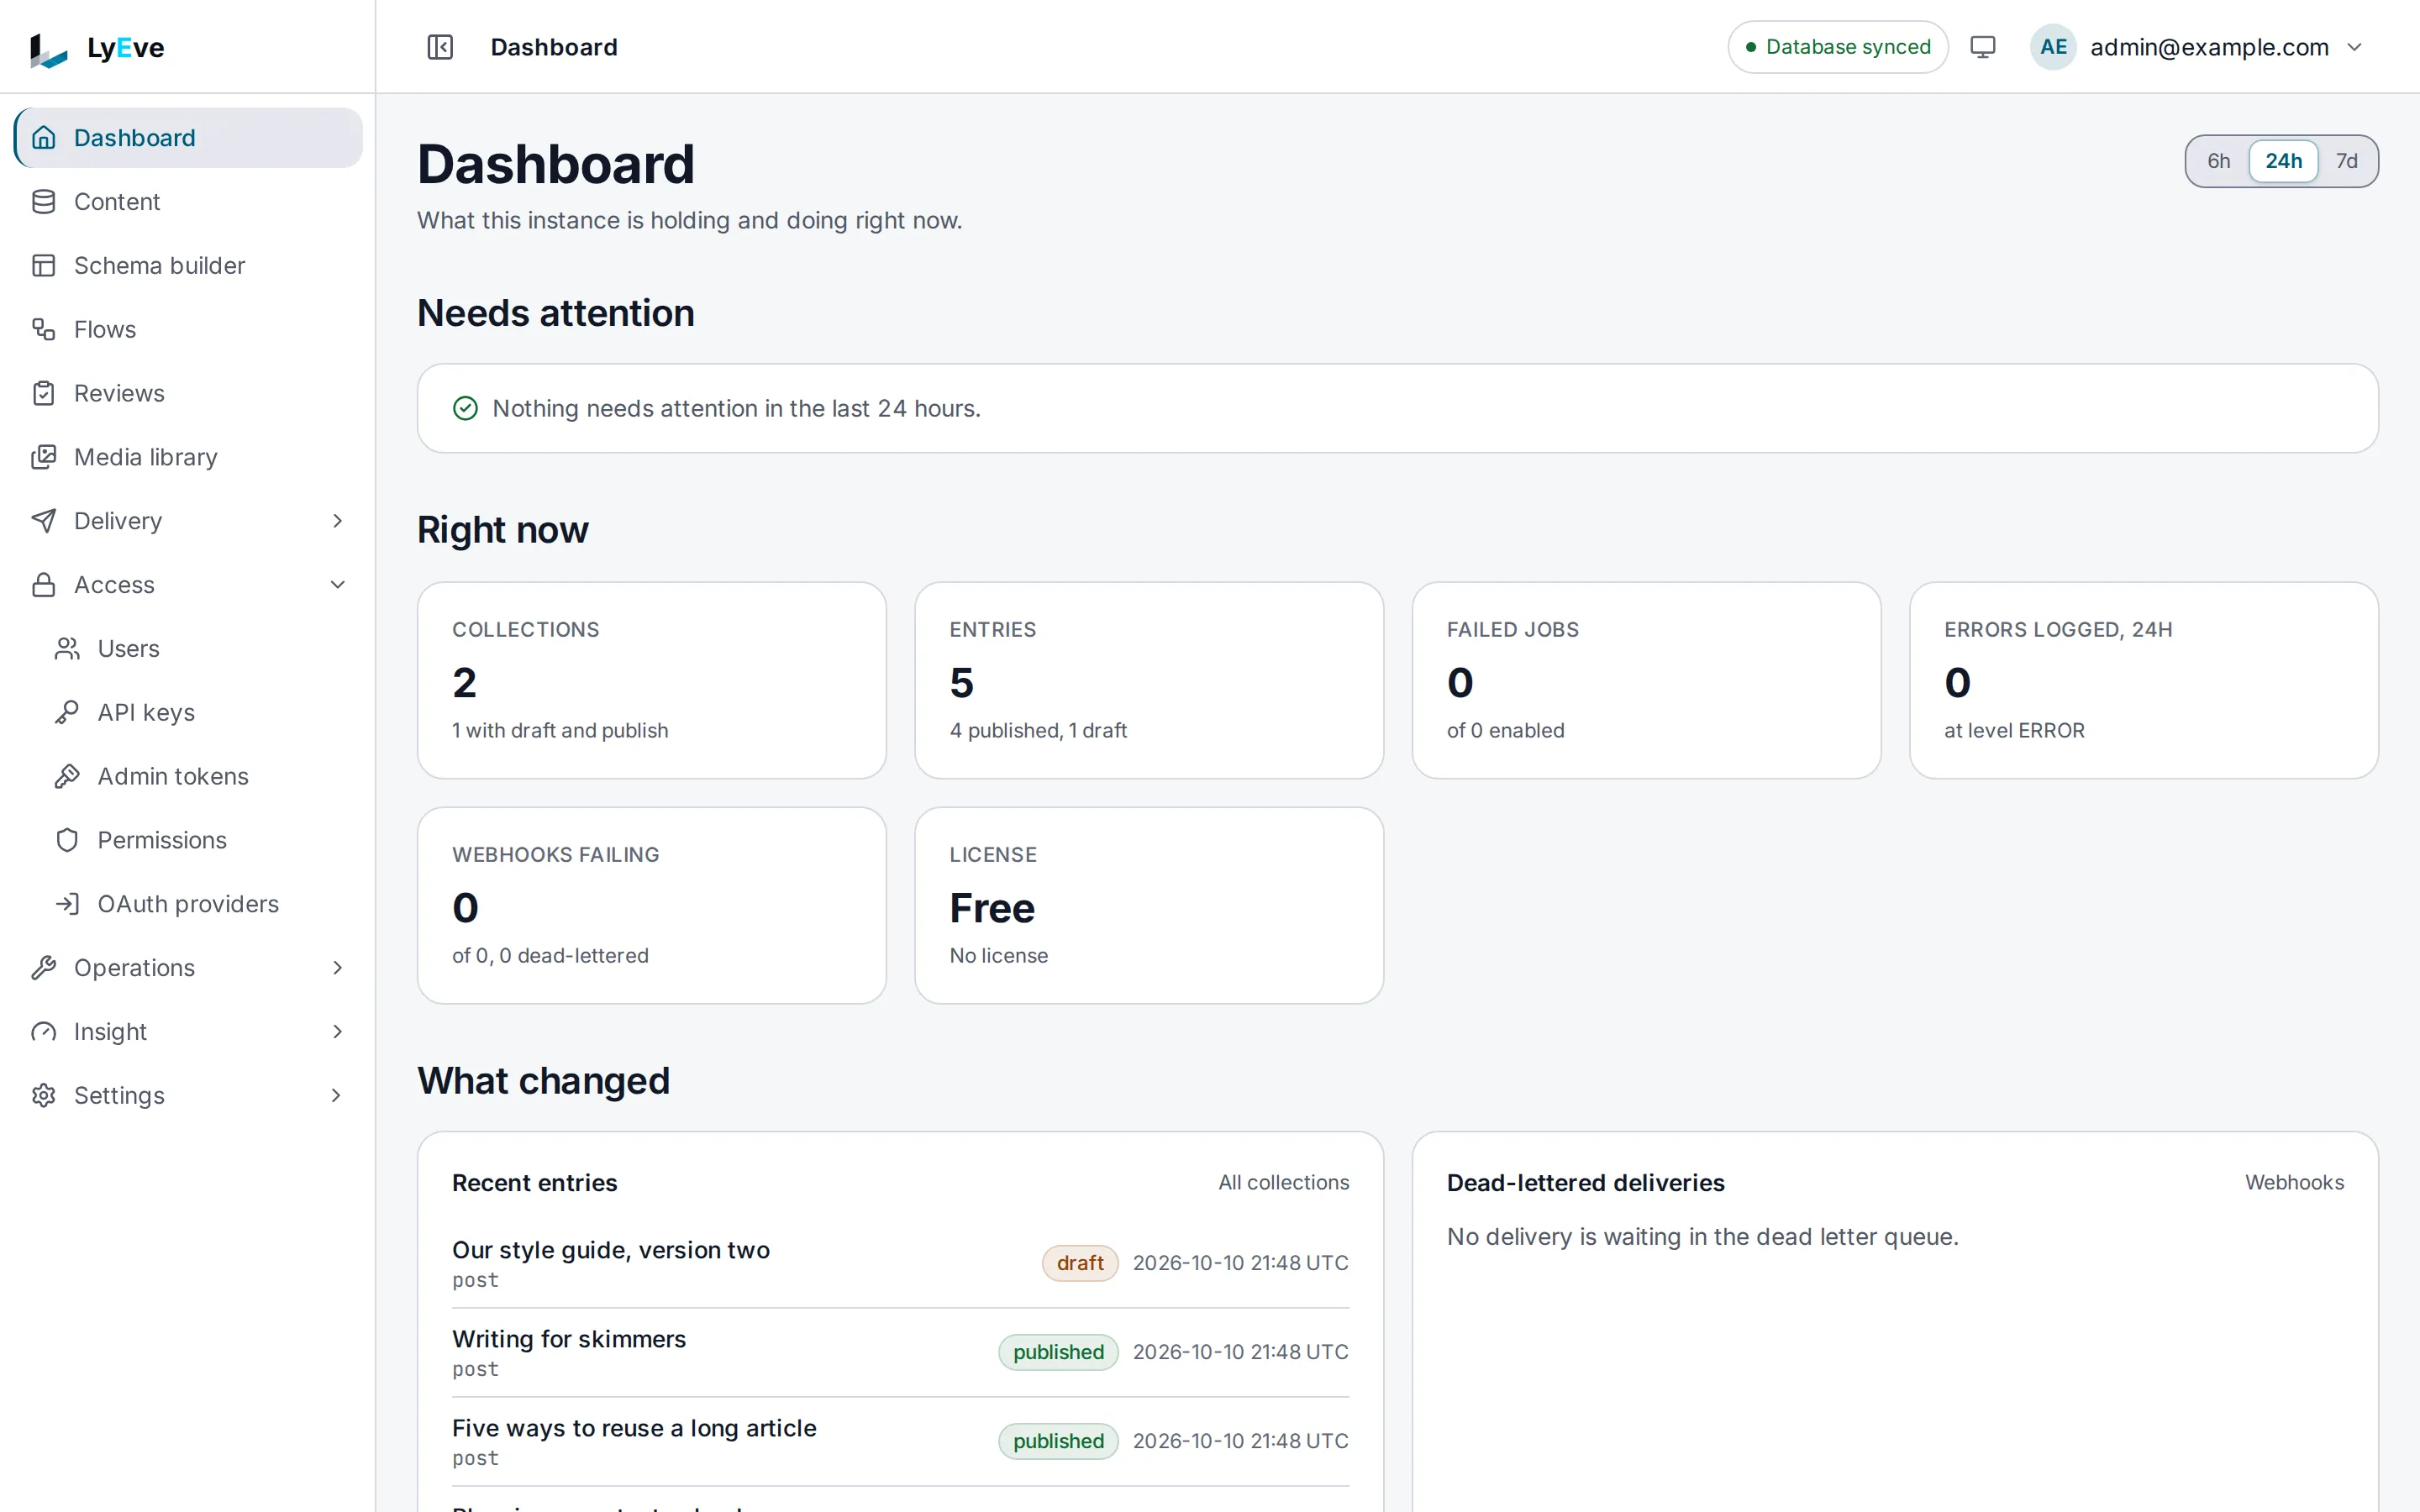The image size is (2420, 1512).
Task: Click the Schema builder table icon
Action: click(44, 266)
